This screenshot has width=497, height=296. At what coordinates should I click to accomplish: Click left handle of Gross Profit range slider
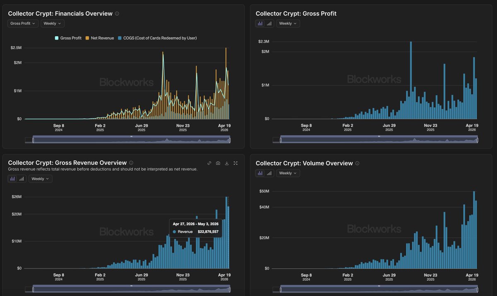click(x=281, y=141)
